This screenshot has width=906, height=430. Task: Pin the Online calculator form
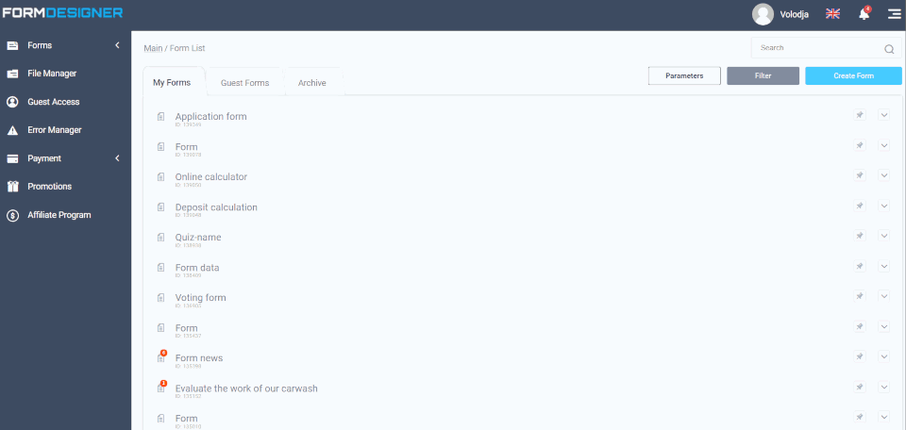pos(860,175)
